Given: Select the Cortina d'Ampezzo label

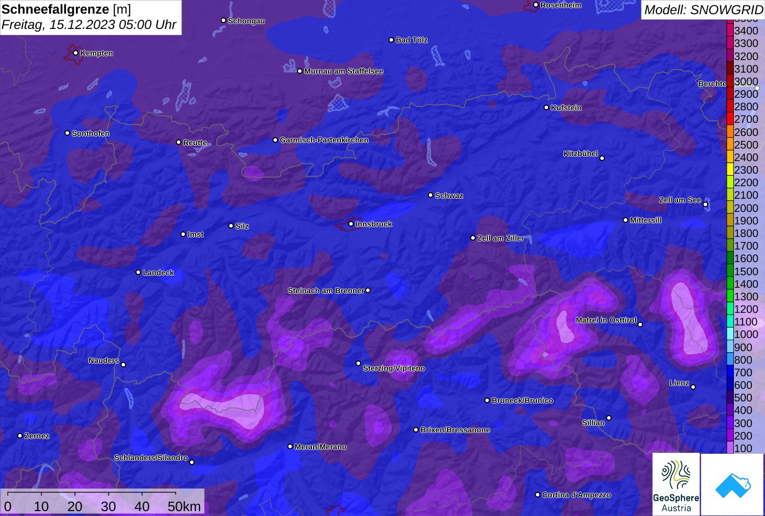Looking at the screenshot, I should point(576,495).
